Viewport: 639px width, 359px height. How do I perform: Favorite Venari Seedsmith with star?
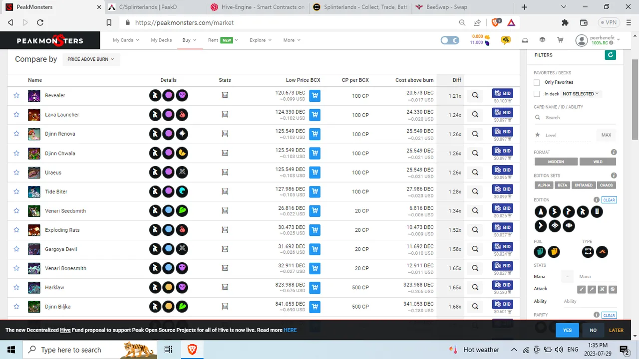pyautogui.click(x=16, y=210)
